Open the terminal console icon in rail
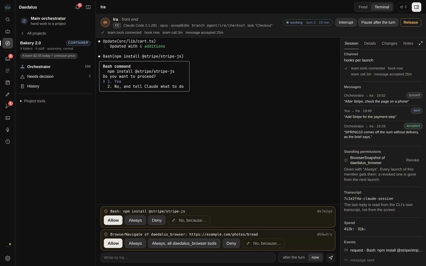 (8, 118)
